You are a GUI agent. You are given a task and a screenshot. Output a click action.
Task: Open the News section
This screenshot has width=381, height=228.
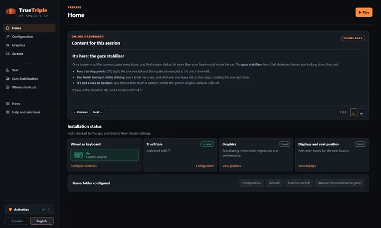[x=30, y=103]
